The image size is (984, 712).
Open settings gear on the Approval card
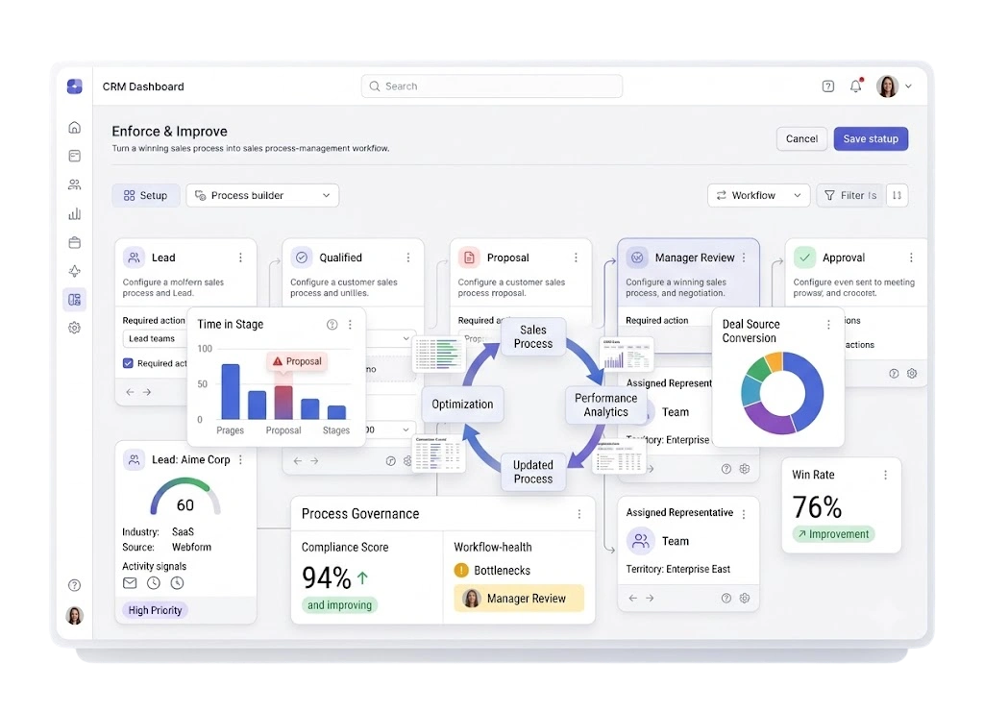912,373
